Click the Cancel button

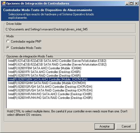(x=126, y=126)
